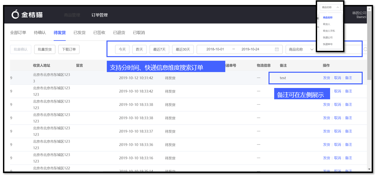The height and width of the screenshot is (175, 377).
Task: Click the 金桔猫 orange logo icon
Action: 15,15
